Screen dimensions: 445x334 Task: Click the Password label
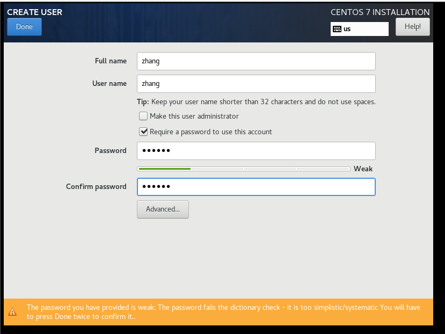(x=111, y=150)
